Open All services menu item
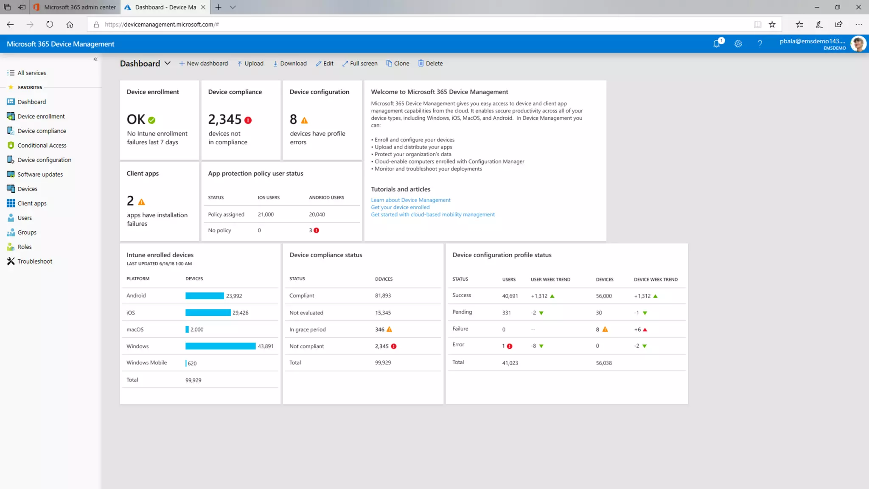This screenshot has height=489, width=869. click(x=31, y=73)
